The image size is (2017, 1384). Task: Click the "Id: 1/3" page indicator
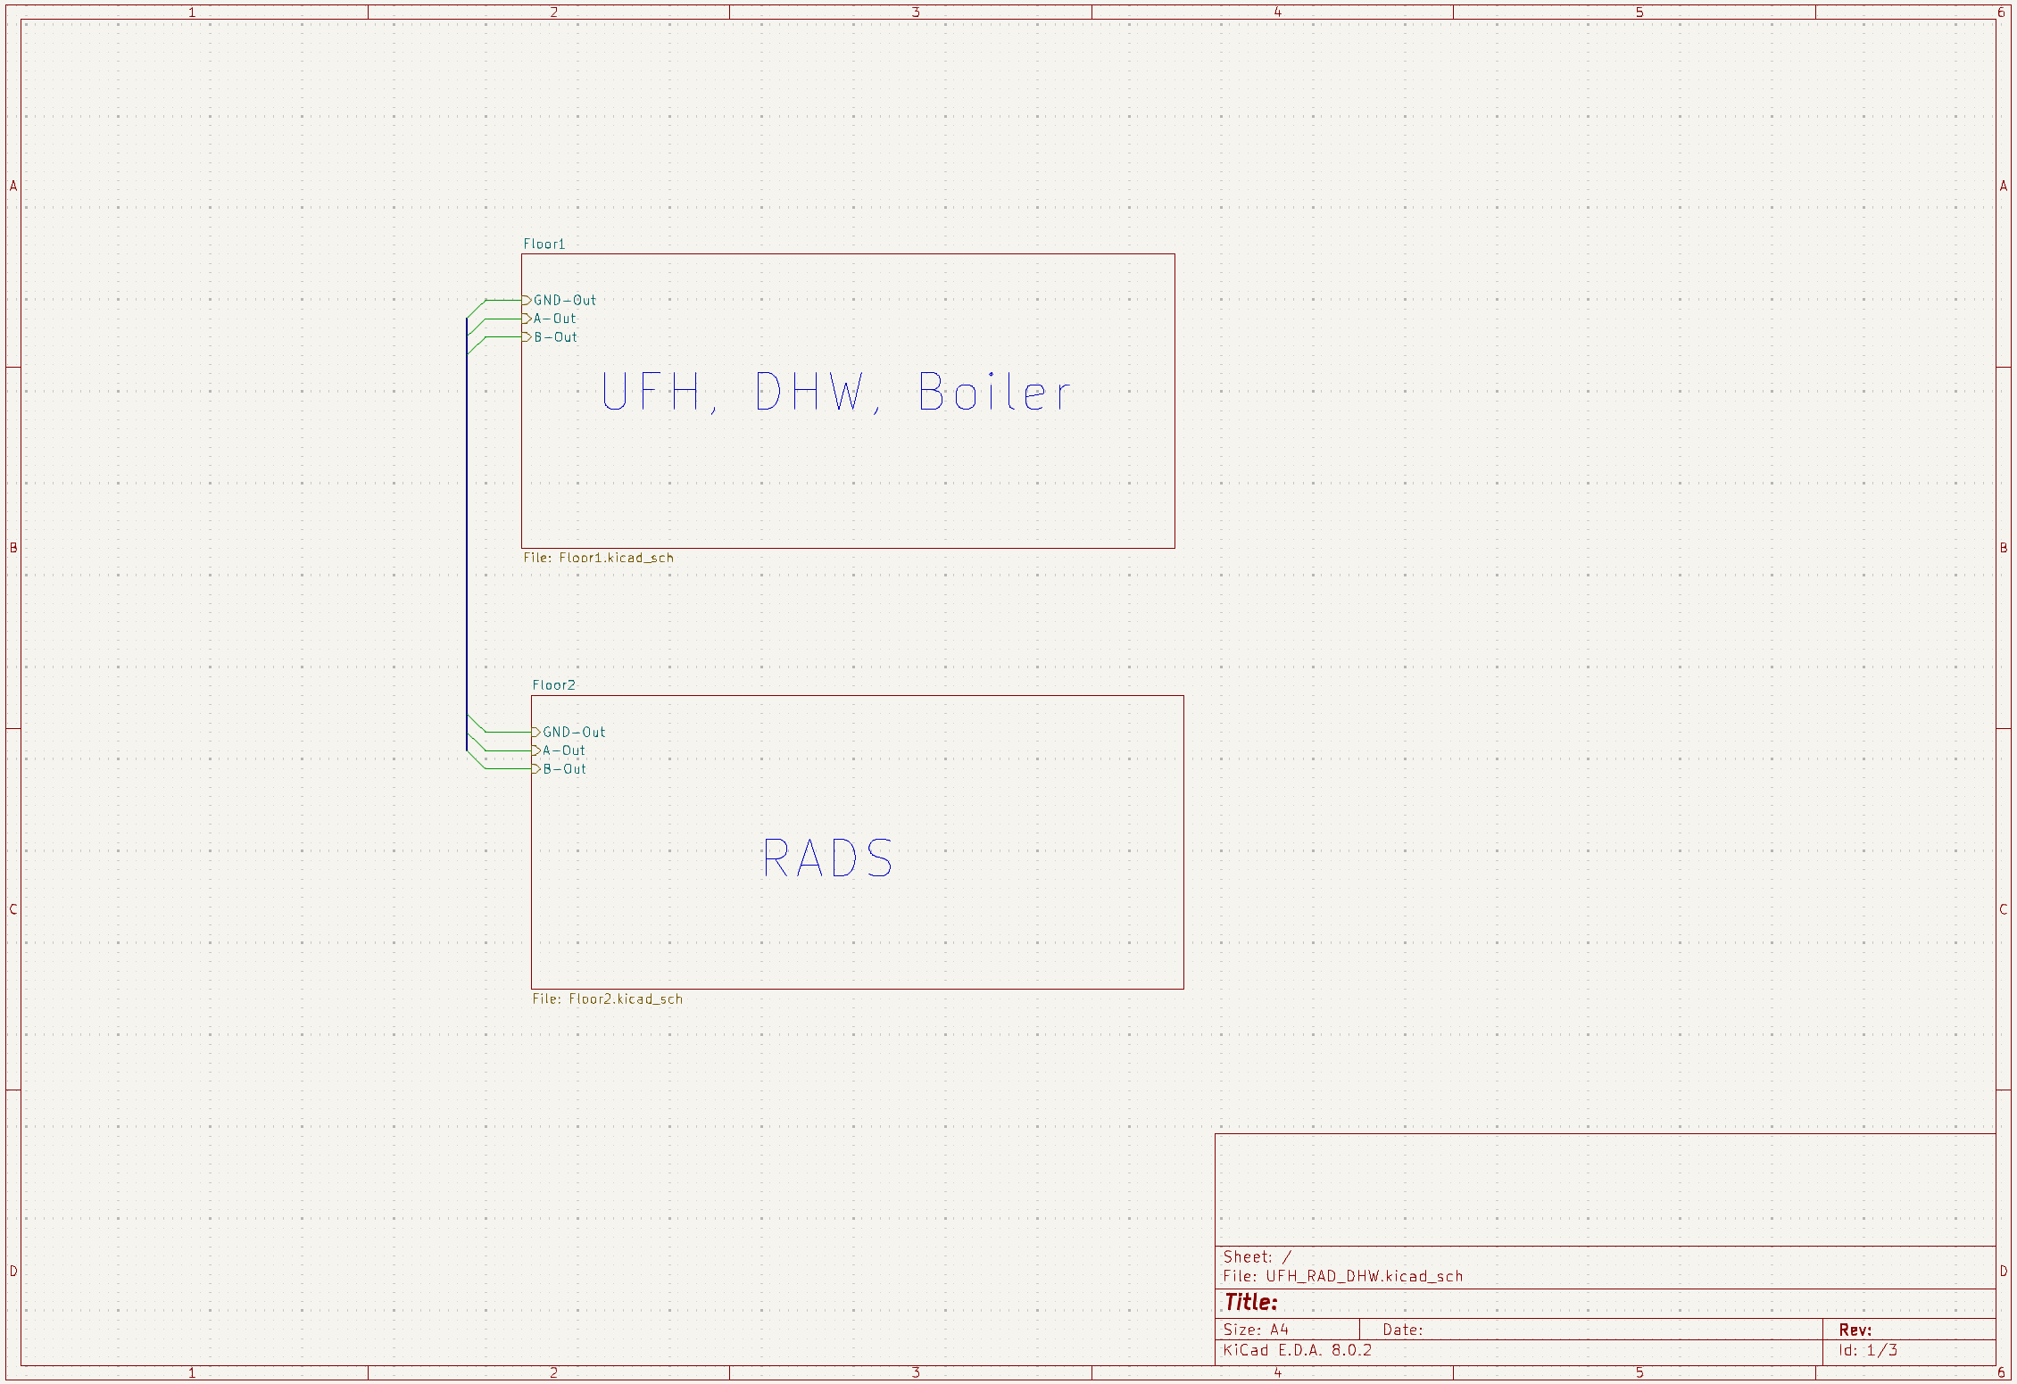1867,1350
